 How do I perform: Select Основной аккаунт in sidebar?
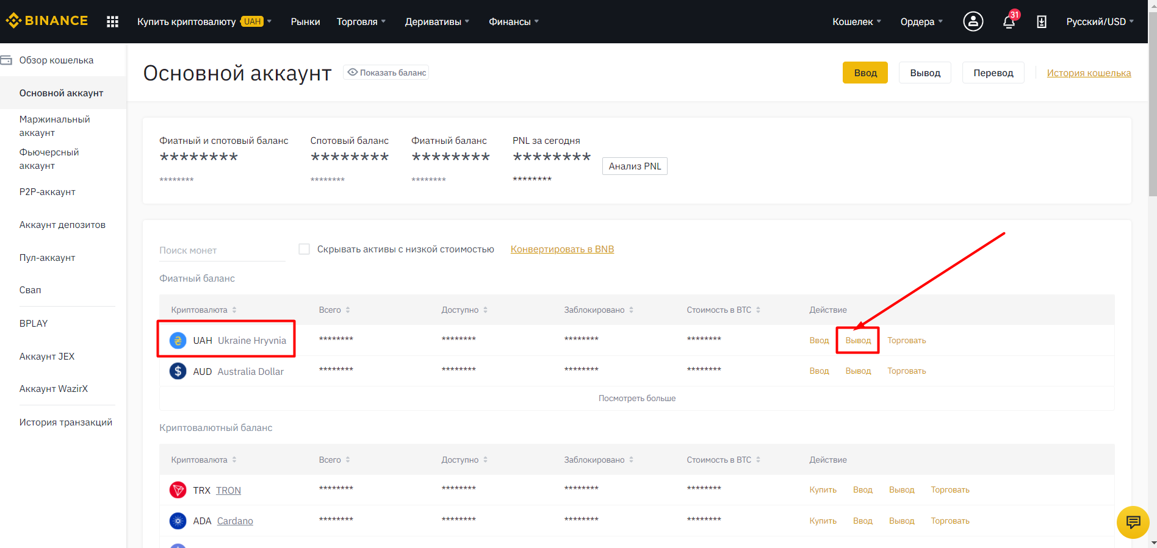click(x=63, y=93)
